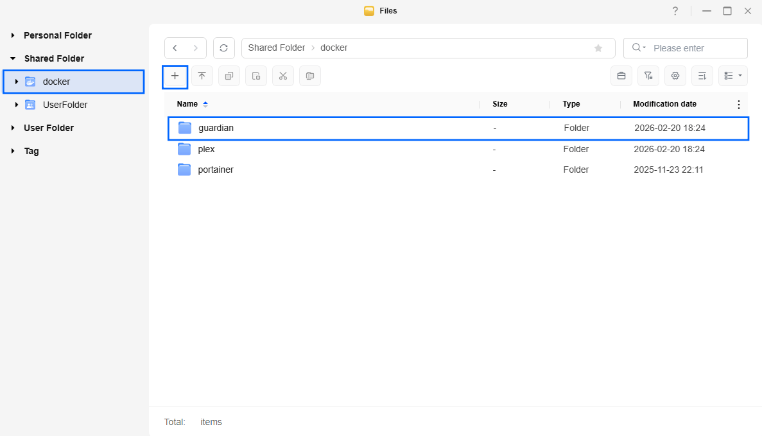Open the view mode dropdown

click(x=732, y=76)
